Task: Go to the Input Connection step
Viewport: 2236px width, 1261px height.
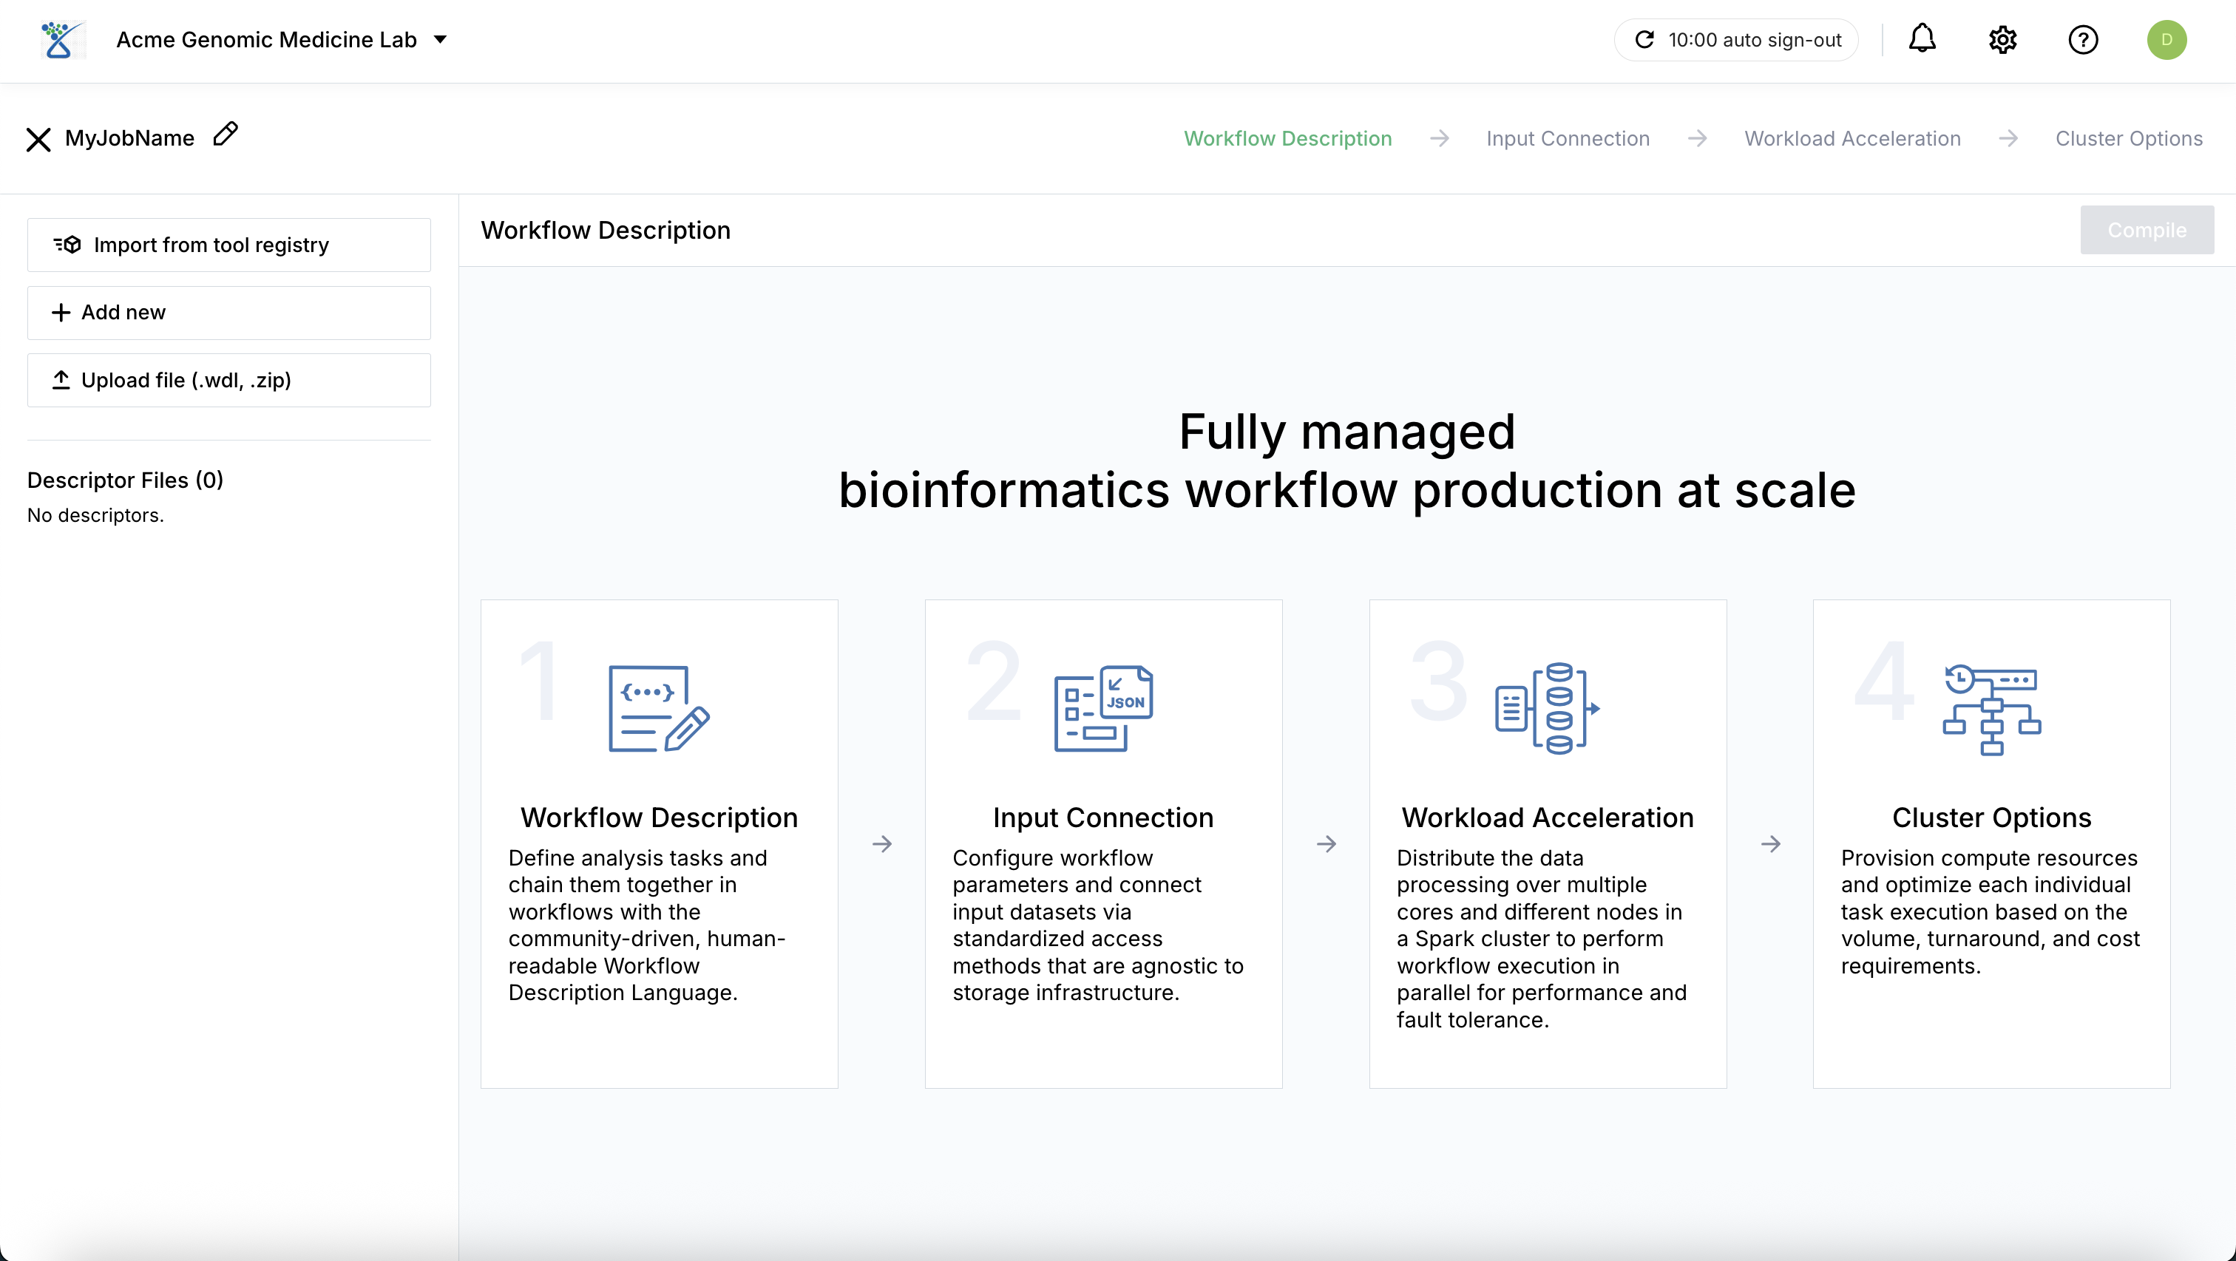Action: (x=1567, y=139)
